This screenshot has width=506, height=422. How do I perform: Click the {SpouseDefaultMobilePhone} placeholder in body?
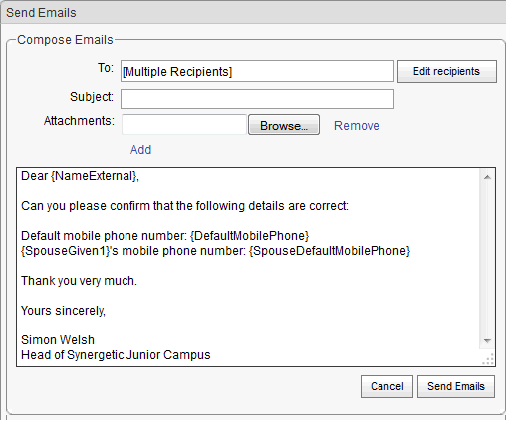[330, 251]
